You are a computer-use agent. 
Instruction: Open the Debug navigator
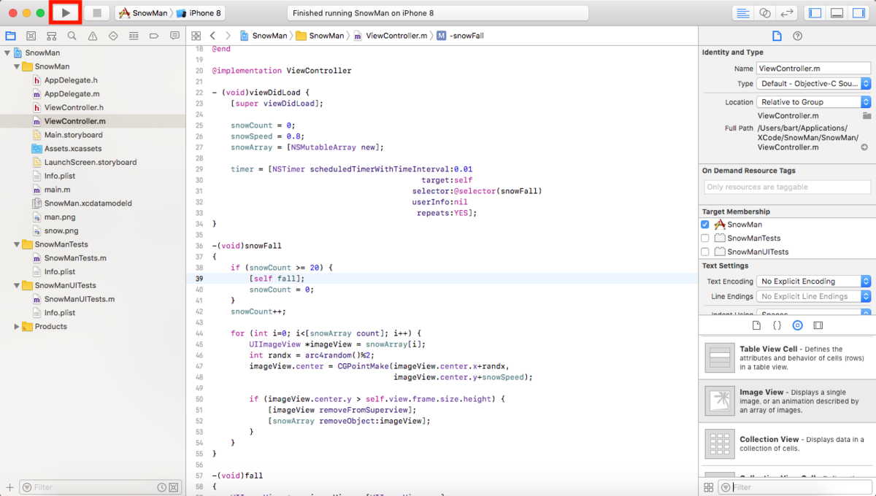[x=134, y=35]
